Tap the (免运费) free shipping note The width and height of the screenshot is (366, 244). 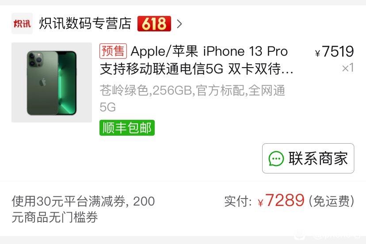pos(332,201)
